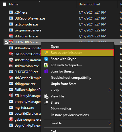Viewport: 122px width, 132px height.
Task: Uncheck the SLDWORKS.exe row checkbox
Action: [6, 42]
